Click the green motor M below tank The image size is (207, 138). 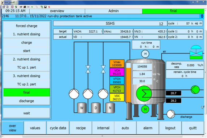click(145, 109)
